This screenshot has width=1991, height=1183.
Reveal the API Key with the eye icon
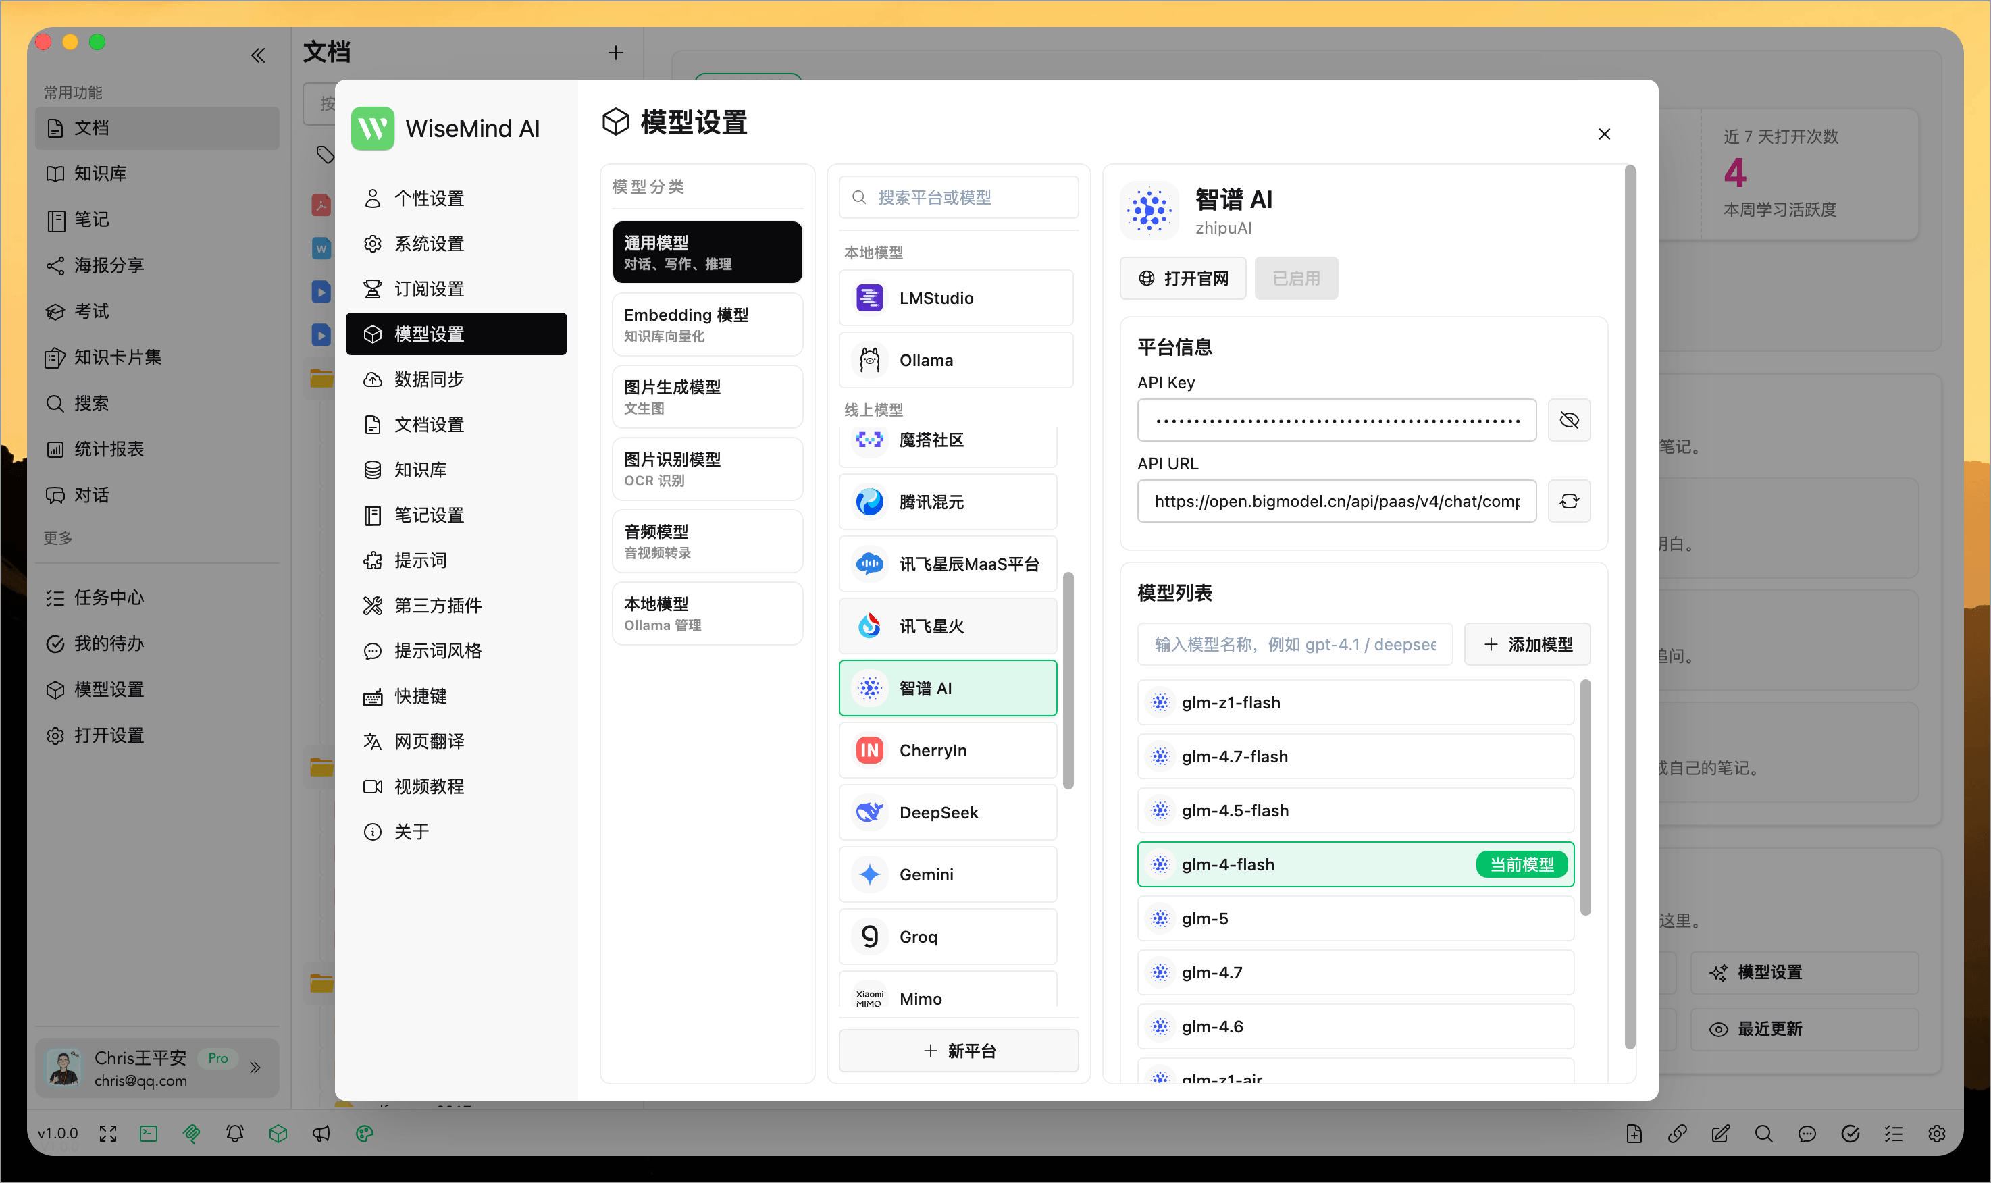1568,419
